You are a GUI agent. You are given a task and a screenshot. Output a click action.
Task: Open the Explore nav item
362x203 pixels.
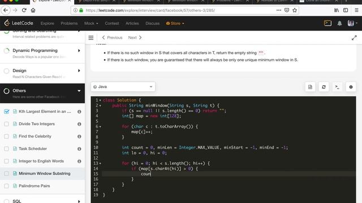47,23
